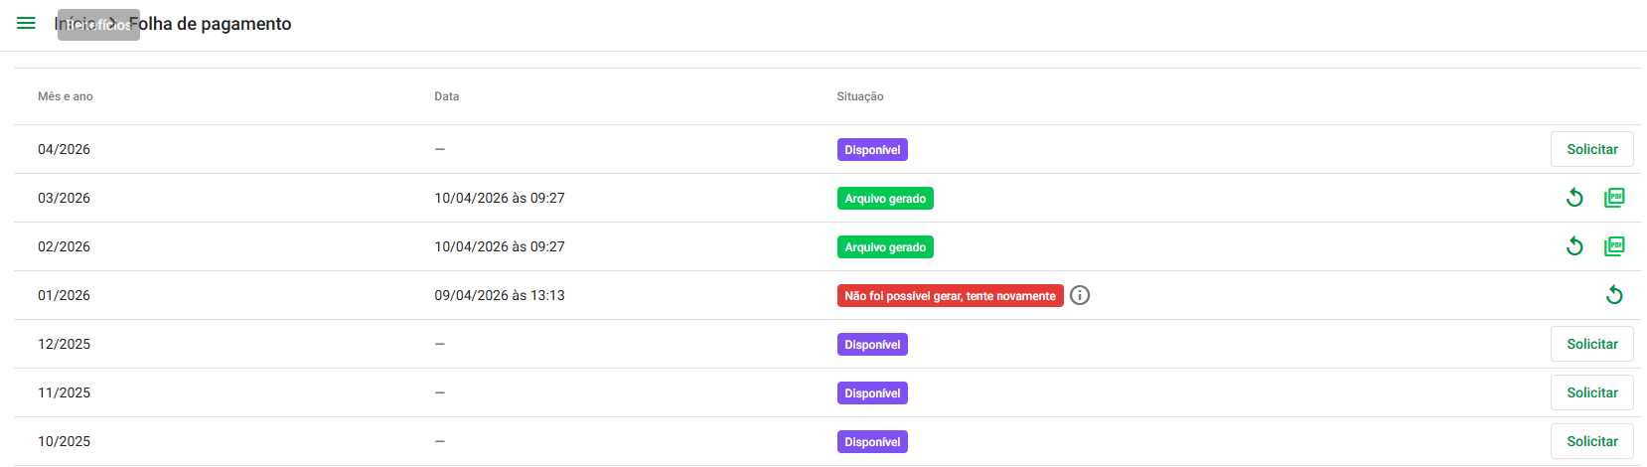Click Solicitar for 12/2025
Image resolution: width=1647 pixels, height=467 pixels.
[1592, 344]
